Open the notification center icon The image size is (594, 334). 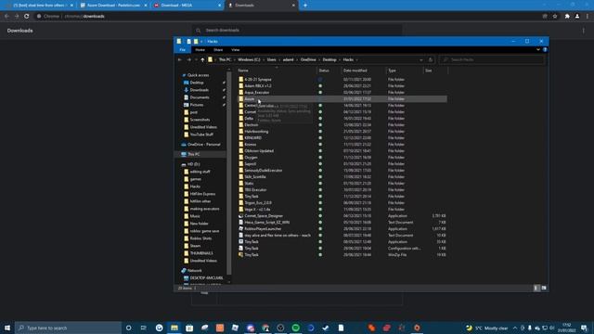(584, 328)
